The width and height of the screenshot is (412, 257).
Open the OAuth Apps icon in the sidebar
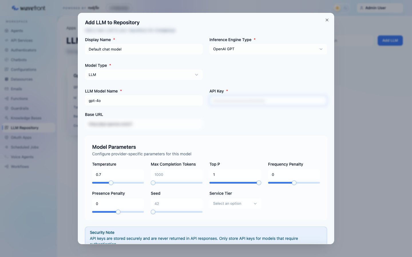tap(7, 137)
